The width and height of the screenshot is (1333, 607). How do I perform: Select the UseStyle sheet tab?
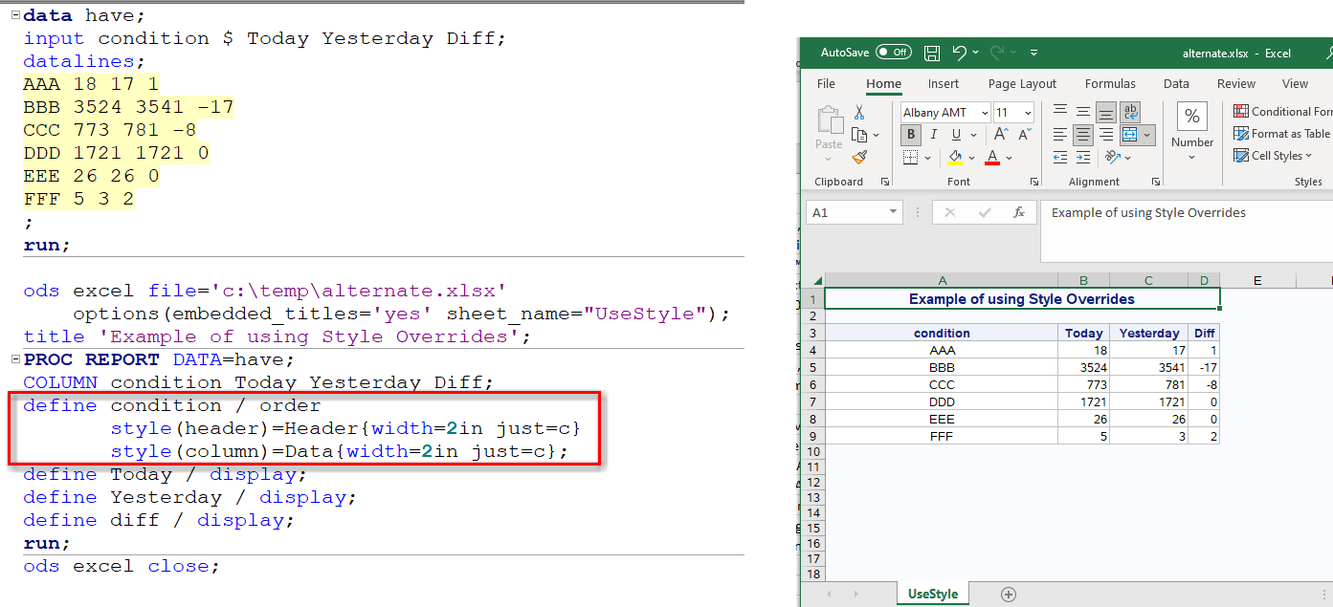point(932,594)
